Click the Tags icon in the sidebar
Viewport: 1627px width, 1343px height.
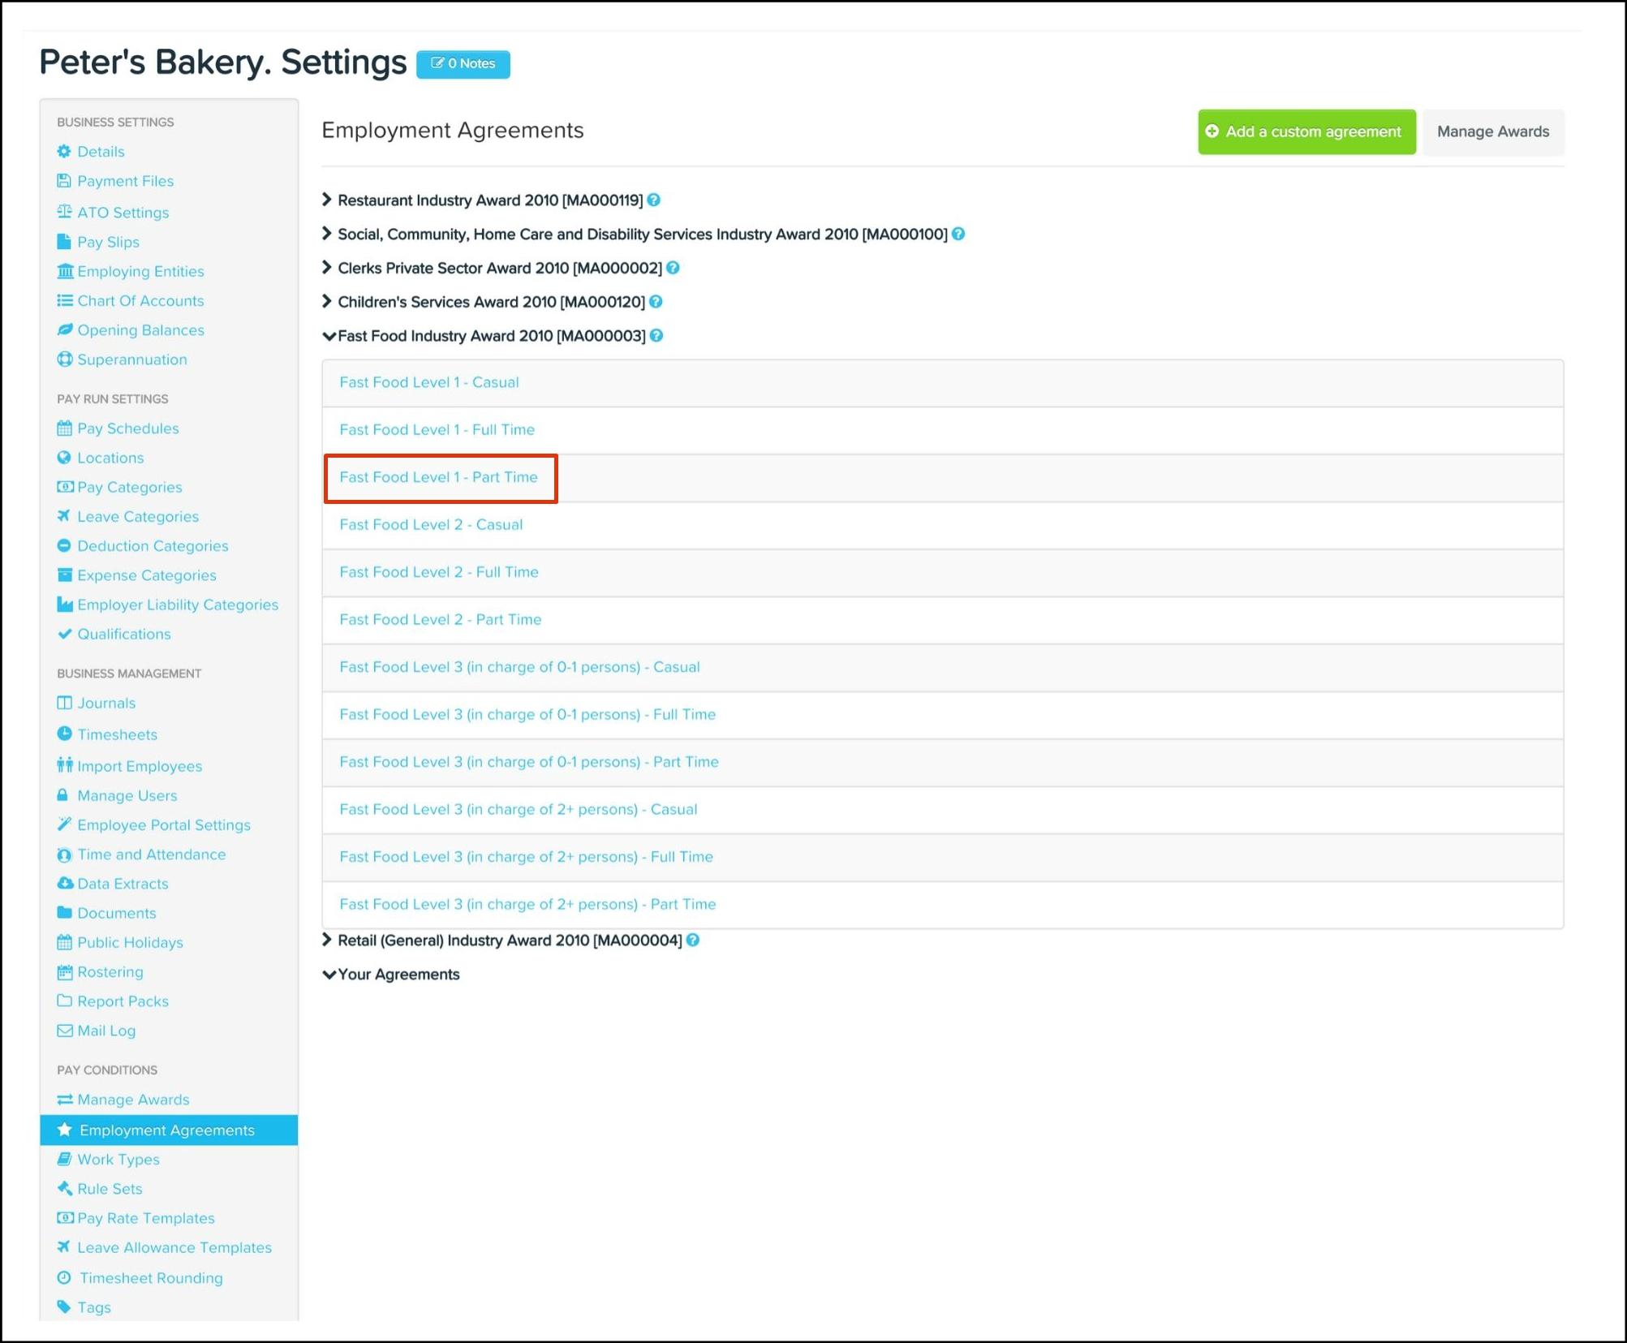[x=64, y=1307]
